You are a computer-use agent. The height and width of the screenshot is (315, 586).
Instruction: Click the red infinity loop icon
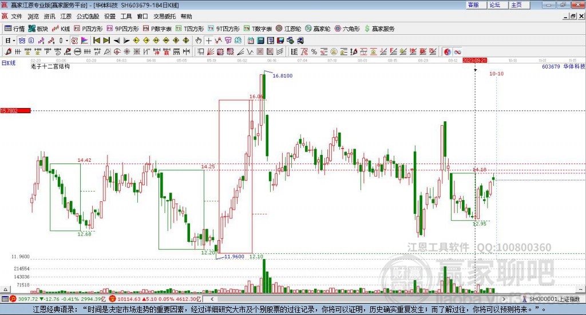[457, 52]
